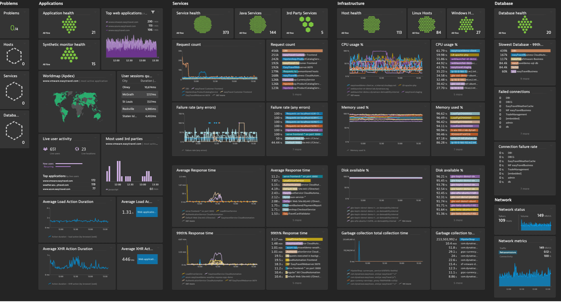
Task: Open the Database health honeycomb icon
Action: pyautogui.click(x=525, y=25)
